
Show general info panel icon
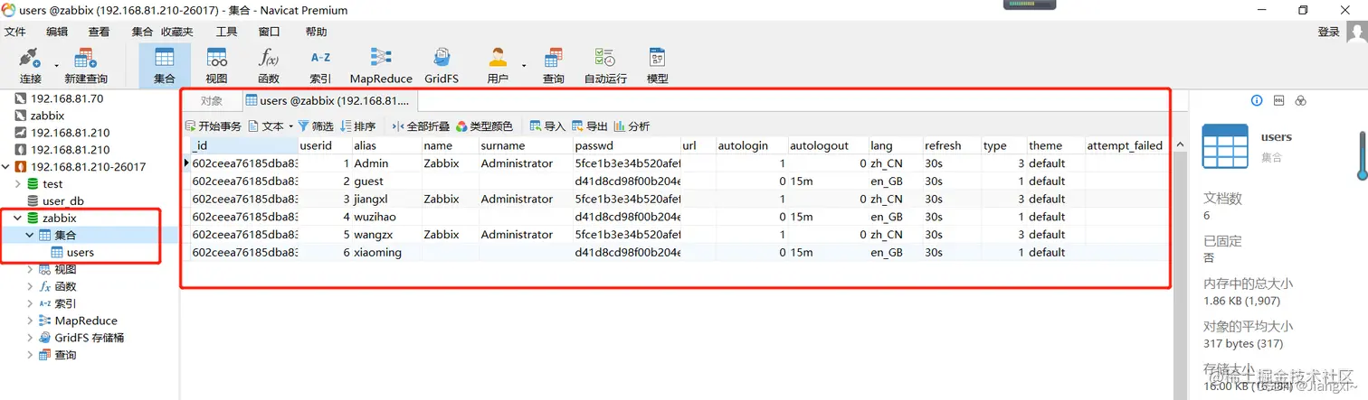point(1257,100)
